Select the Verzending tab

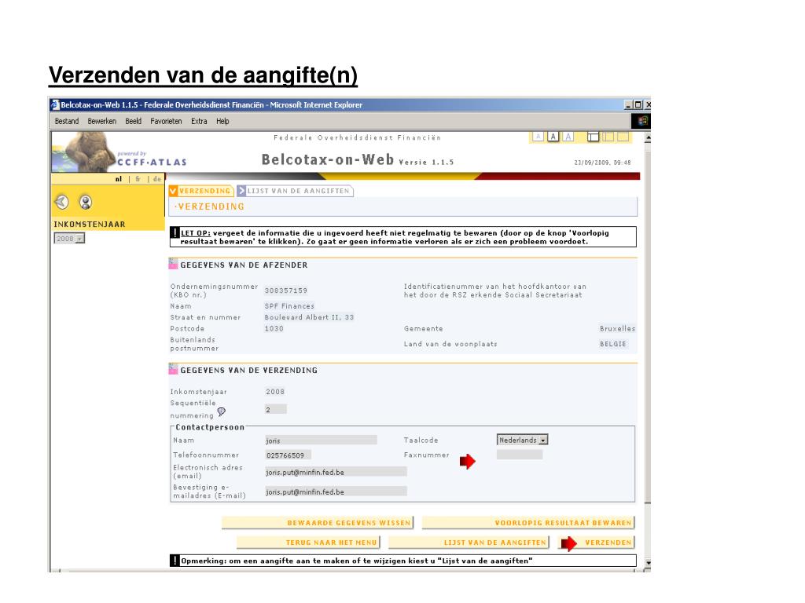click(x=201, y=191)
